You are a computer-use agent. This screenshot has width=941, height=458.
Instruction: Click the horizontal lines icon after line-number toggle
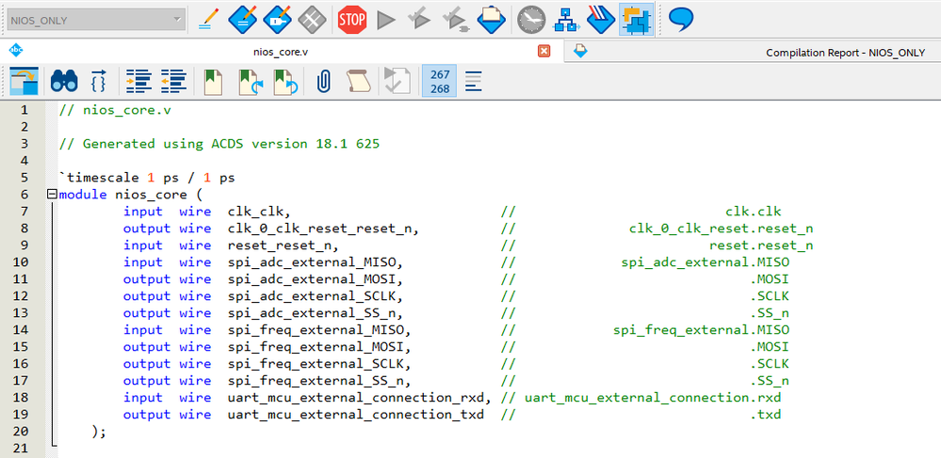point(474,81)
